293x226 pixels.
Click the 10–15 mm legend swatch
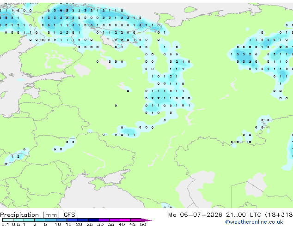[61, 220]
